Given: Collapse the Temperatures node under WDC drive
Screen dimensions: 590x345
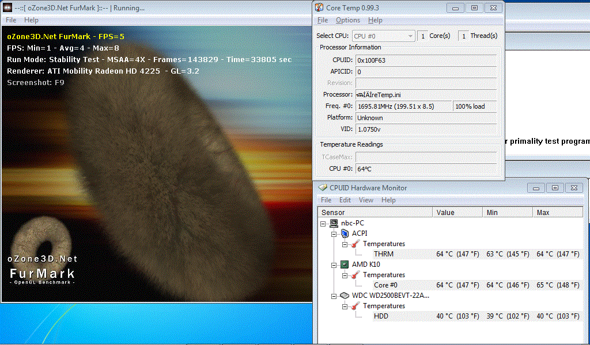Looking at the screenshot, I should [x=345, y=306].
